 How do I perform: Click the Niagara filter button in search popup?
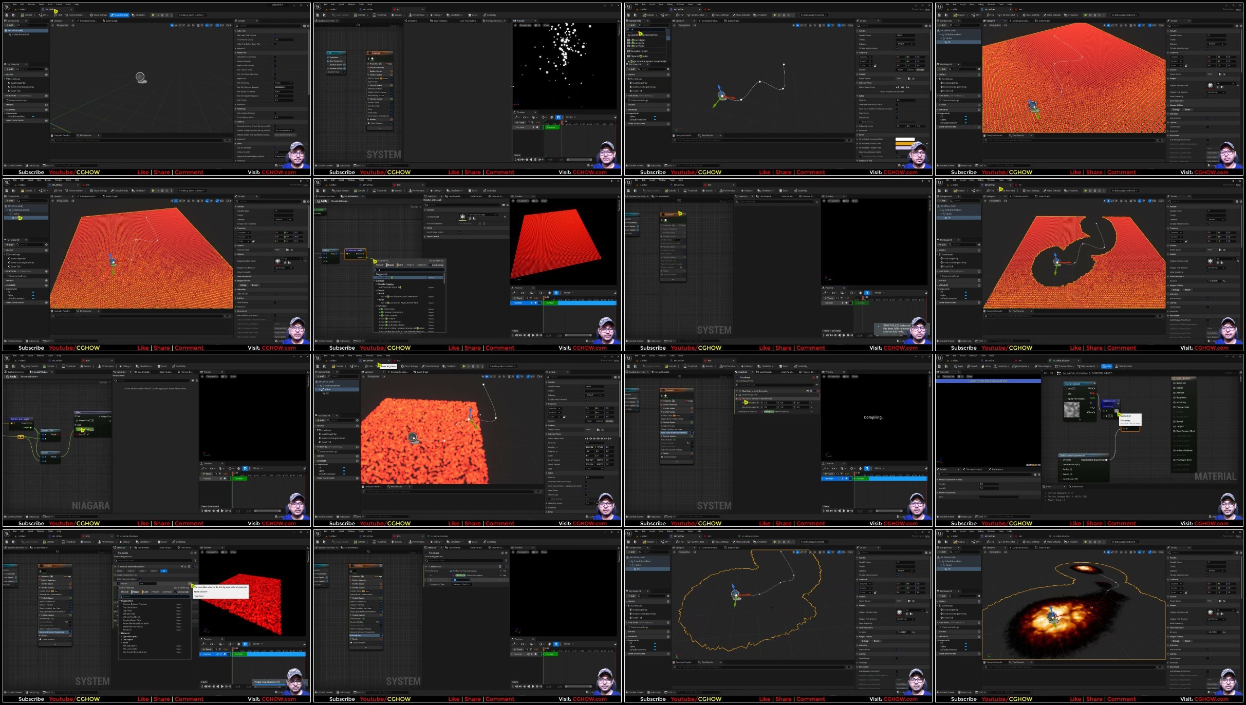(x=390, y=265)
